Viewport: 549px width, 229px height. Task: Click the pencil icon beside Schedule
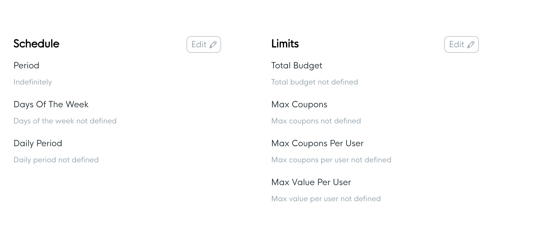[x=213, y=44]
